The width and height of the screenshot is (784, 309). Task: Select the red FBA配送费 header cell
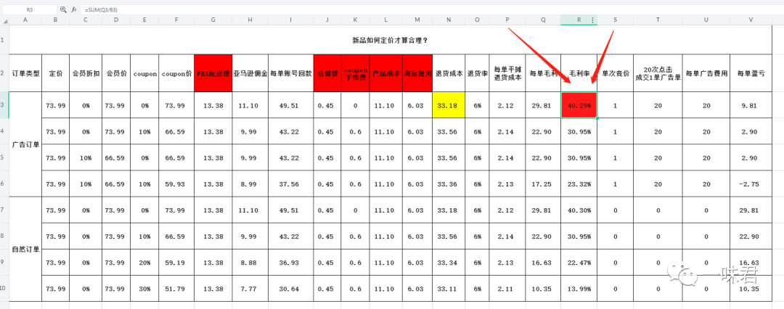click(x=213, y=73)
